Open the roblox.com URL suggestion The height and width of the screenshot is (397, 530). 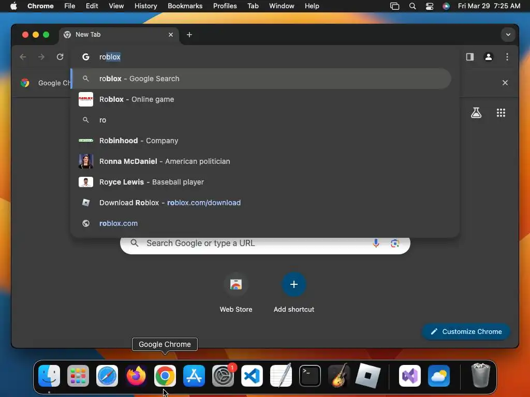tap(261, 223)
